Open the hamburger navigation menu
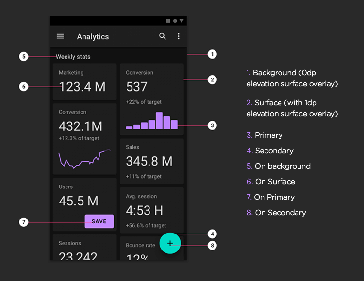 point(60,36)
